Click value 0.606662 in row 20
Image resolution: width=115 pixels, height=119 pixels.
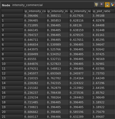[31, 112]
